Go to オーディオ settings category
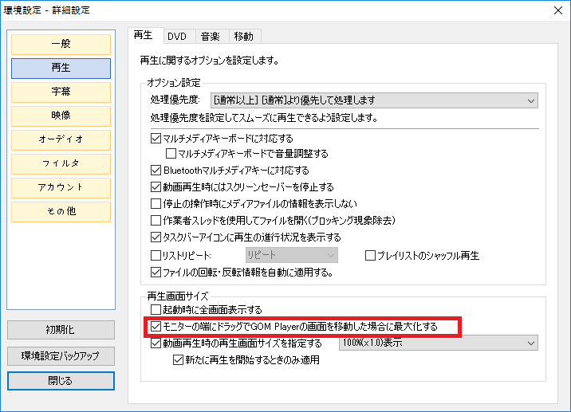This screenshot has height=412, width=571. pyautogui.click(x=61, y=139)
